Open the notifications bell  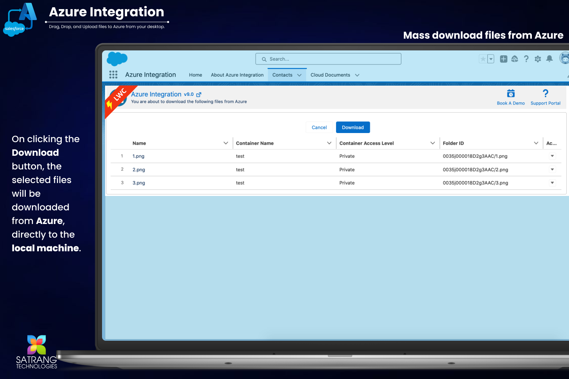tap(549, 59)
